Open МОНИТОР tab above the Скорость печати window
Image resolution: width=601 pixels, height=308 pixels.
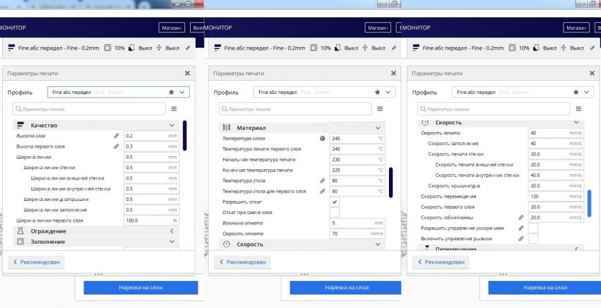click(x=417, y=28)
